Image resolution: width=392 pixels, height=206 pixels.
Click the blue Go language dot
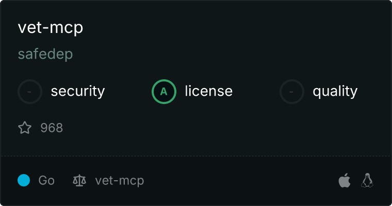[24, 180]
